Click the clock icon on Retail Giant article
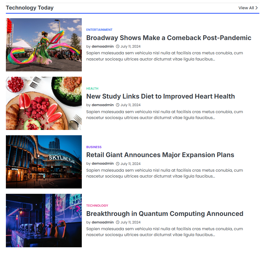The width and height of the screenshot is (263, 254). tap(118, 164)
